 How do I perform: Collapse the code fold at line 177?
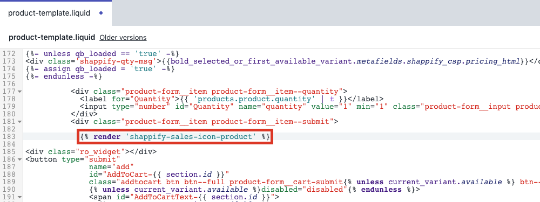coord(19,92)
